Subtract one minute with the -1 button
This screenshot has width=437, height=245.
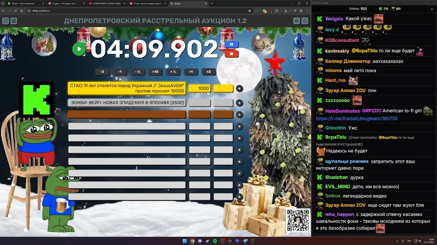[x=120, y=72]
